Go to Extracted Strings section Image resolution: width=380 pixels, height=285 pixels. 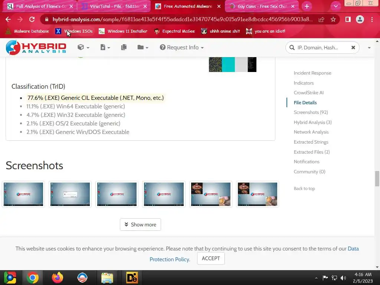click(311, 142)
